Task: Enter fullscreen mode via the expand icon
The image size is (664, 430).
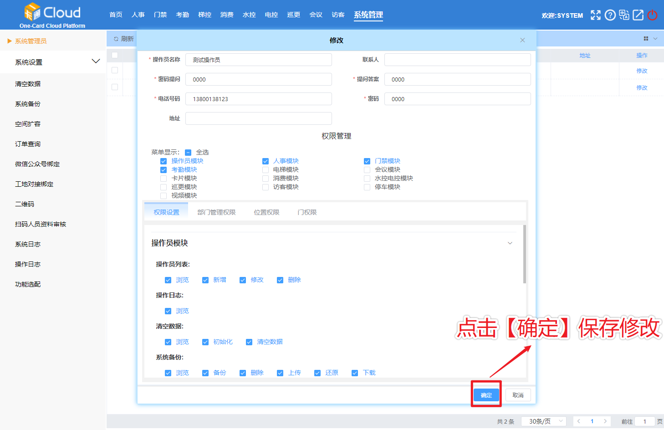Action: coord(596,15)
